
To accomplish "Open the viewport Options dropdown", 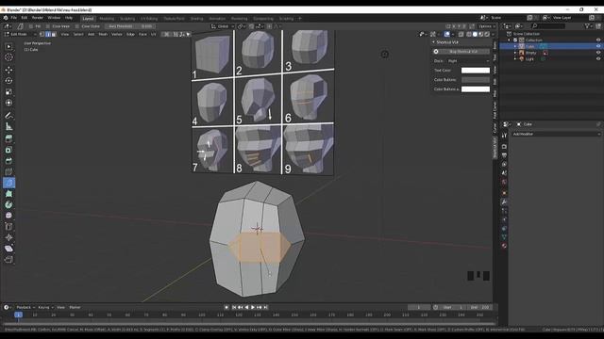I will tap(486, 26).
